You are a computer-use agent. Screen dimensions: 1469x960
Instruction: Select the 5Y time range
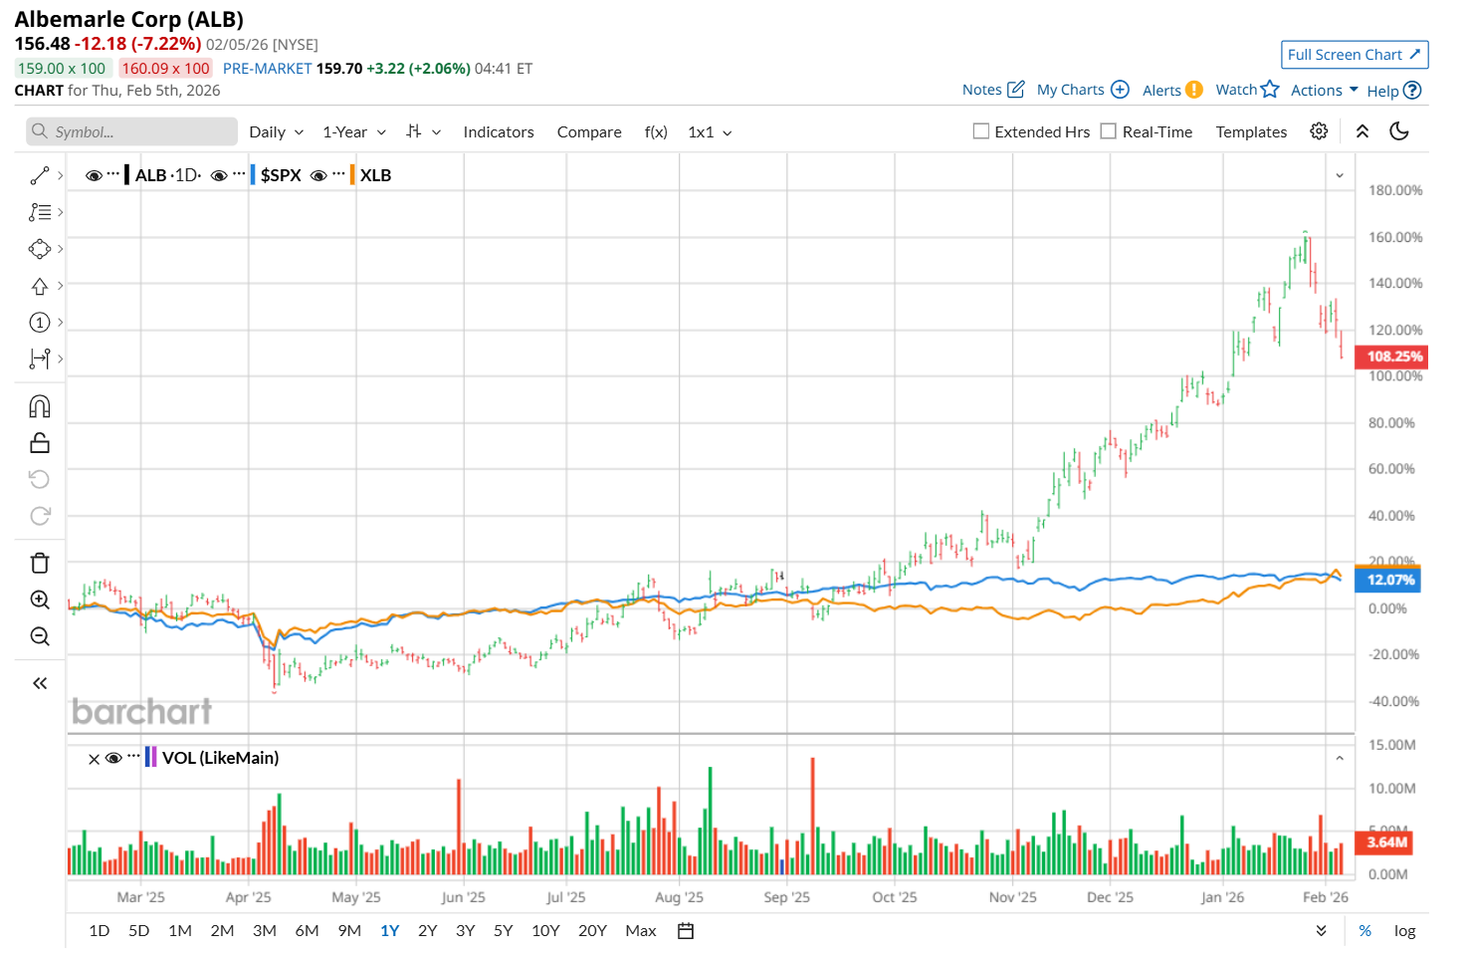tap(504, 931)
